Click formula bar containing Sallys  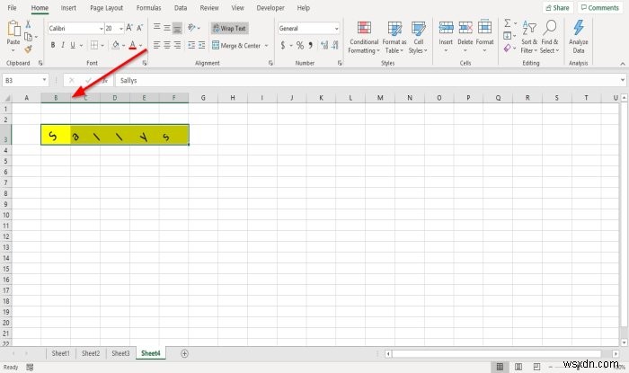click(368, 81)
